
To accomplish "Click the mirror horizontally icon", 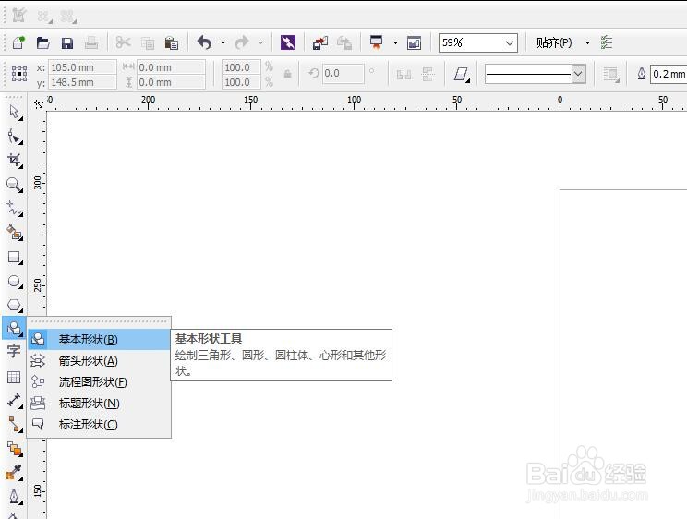I will [404, 74].
